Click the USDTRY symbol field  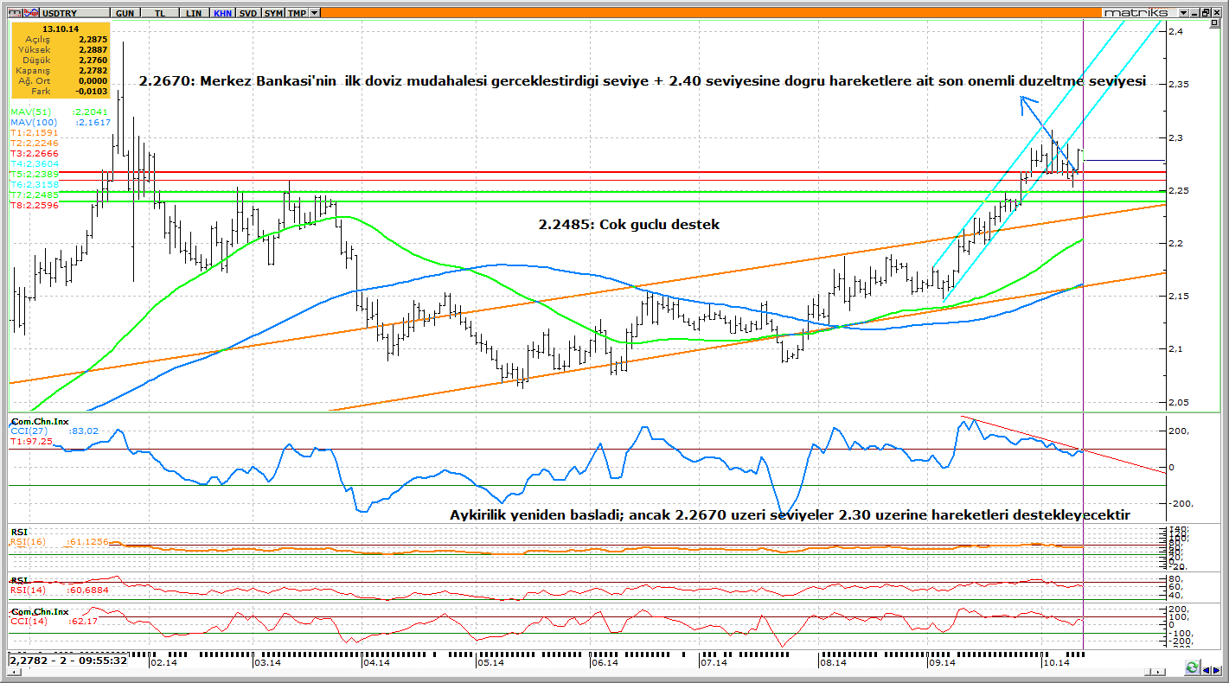point(74,13)
